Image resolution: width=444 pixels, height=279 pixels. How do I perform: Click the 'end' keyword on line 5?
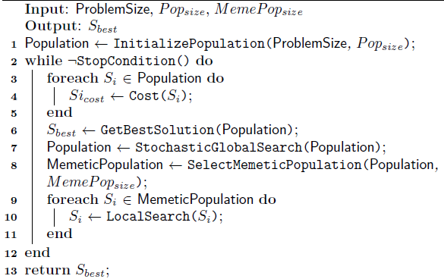pos(59,113)
